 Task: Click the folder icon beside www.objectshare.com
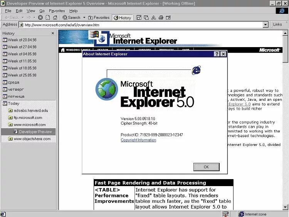pos(10,139)
